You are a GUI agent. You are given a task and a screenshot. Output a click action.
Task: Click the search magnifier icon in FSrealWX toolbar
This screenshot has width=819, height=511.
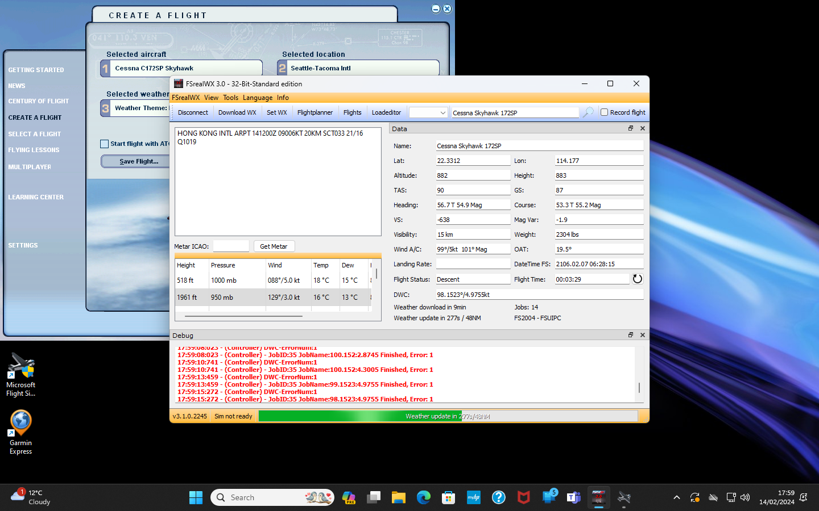pyautogui.click(x=588, y=112)
